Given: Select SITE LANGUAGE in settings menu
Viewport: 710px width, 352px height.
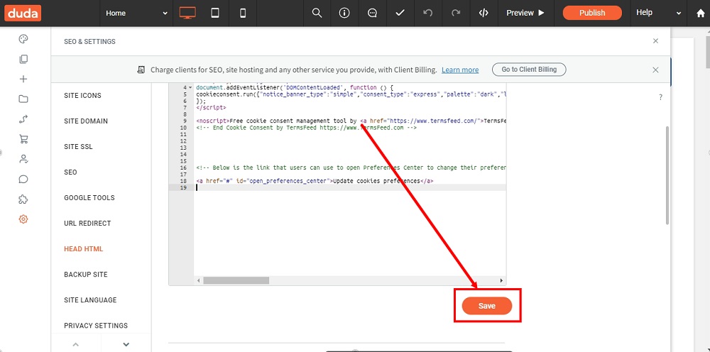Looking at the screenshot, I should point(90,300).
